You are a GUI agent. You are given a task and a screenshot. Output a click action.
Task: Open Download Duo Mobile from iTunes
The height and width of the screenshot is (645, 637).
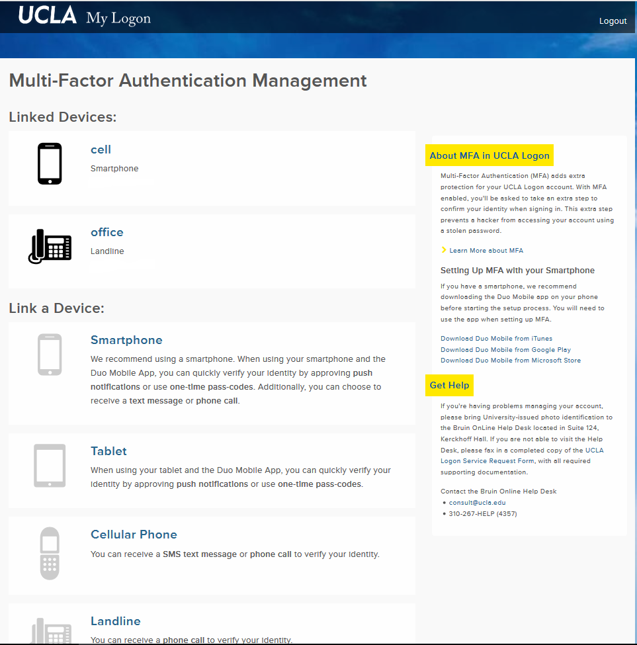pyautogui.click(x=496, y=339)
